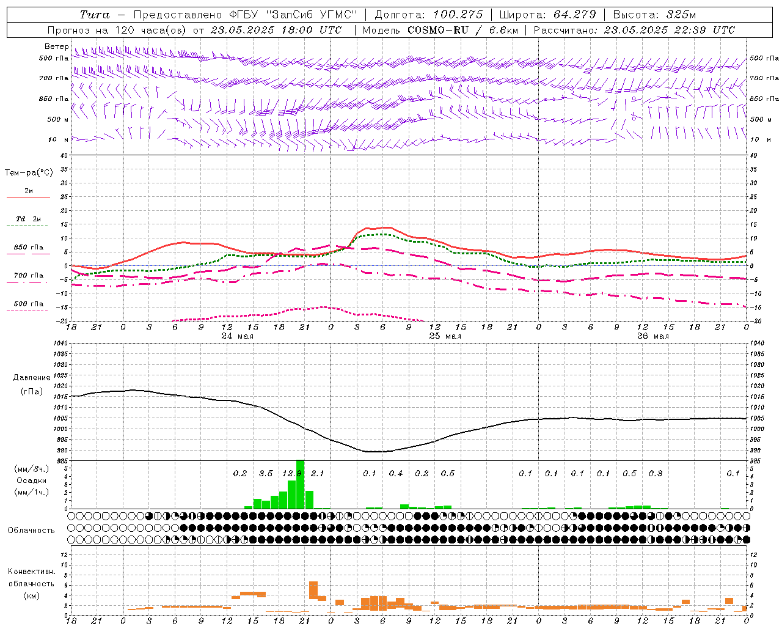782x626 pixels.
Task: Click the 3-hour precipitation value "2.1"
Action: [x=318, y=474]
